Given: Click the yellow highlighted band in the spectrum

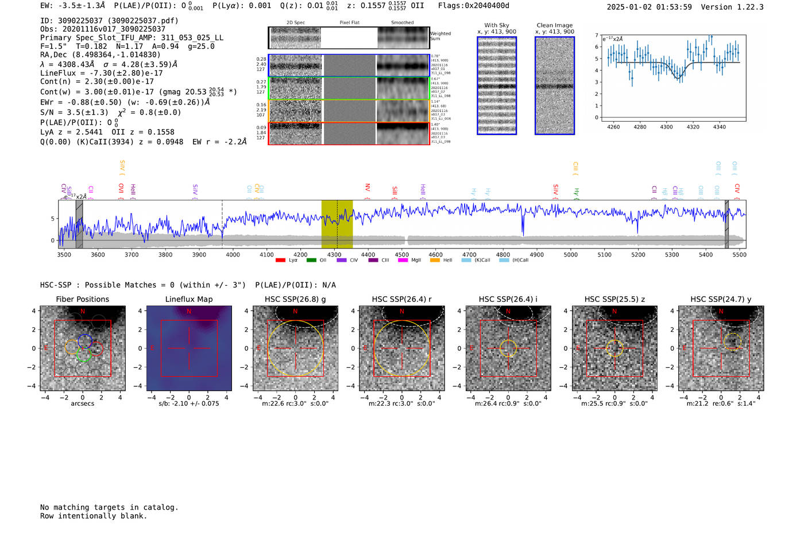Looking at the screenshot, I should [x=337, y=224].
